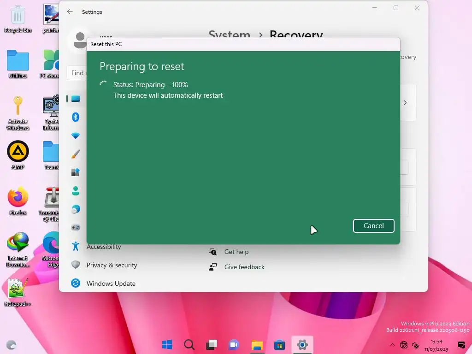Launch AIMP from desktop
The width and height of the screenshot is (472, 354).
click(x=18, y=155)
